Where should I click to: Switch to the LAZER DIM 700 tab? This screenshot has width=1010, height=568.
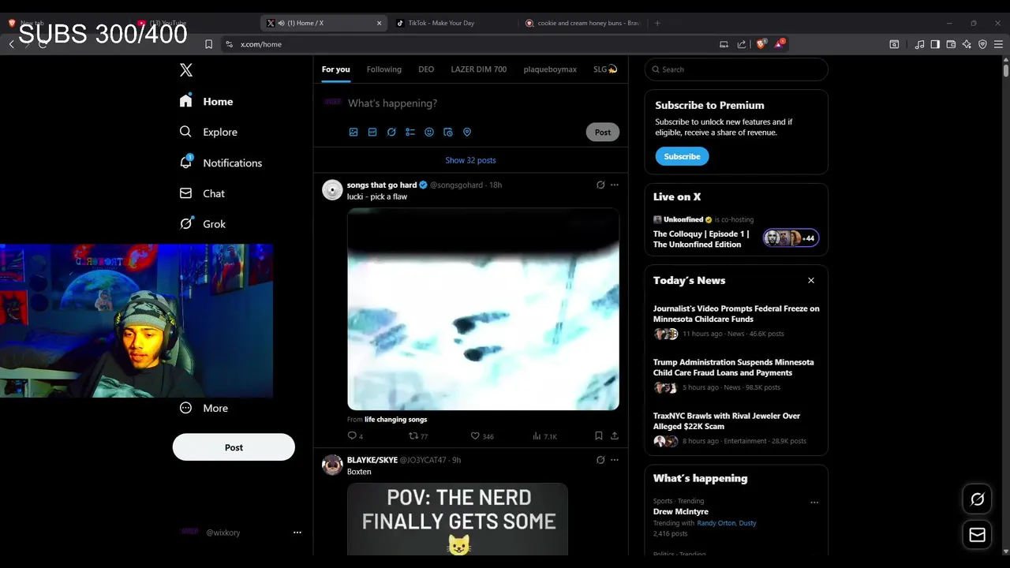coord(479,69)
